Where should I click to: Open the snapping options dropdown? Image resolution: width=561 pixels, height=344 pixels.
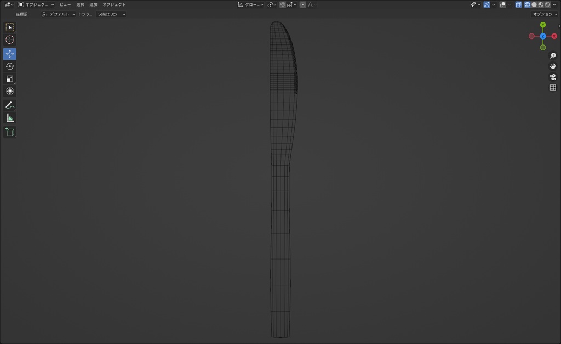292,4
